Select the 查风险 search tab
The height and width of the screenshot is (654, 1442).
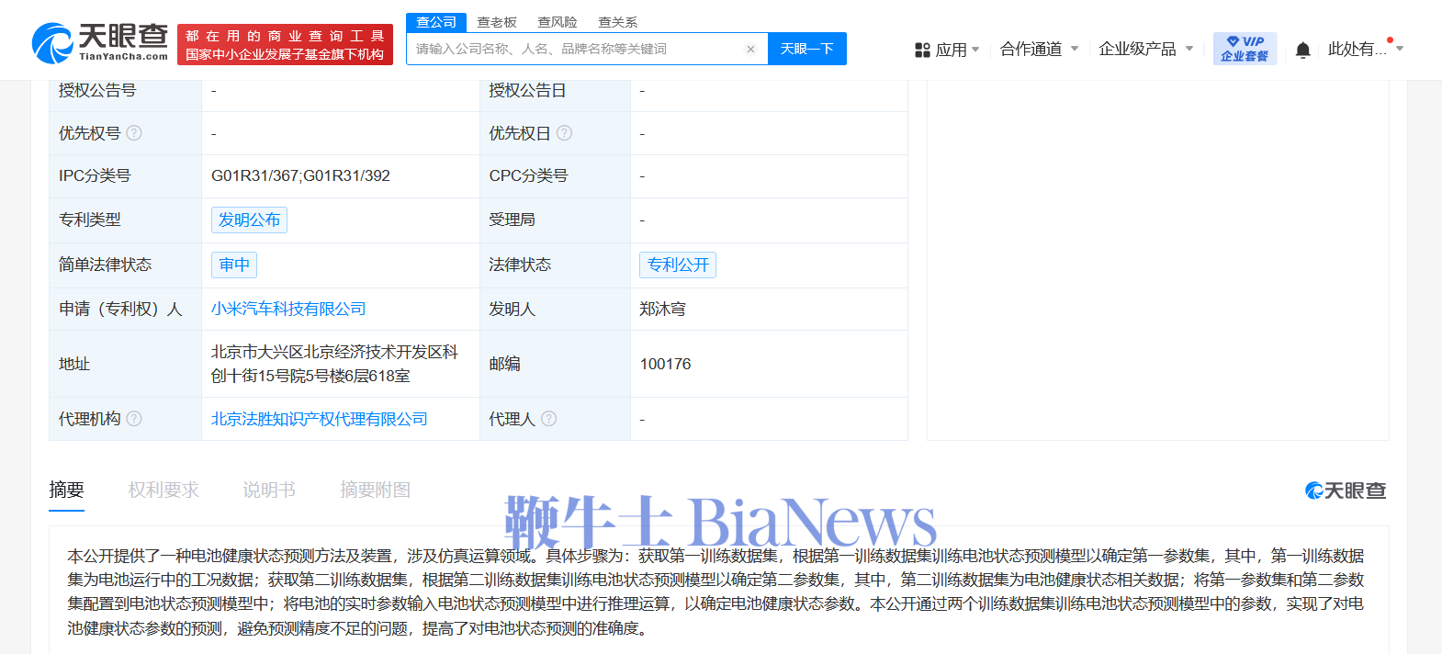pos(558,22)
